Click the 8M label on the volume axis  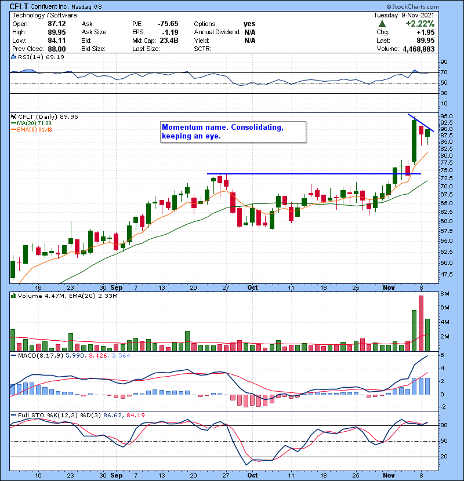click(445, 294)
